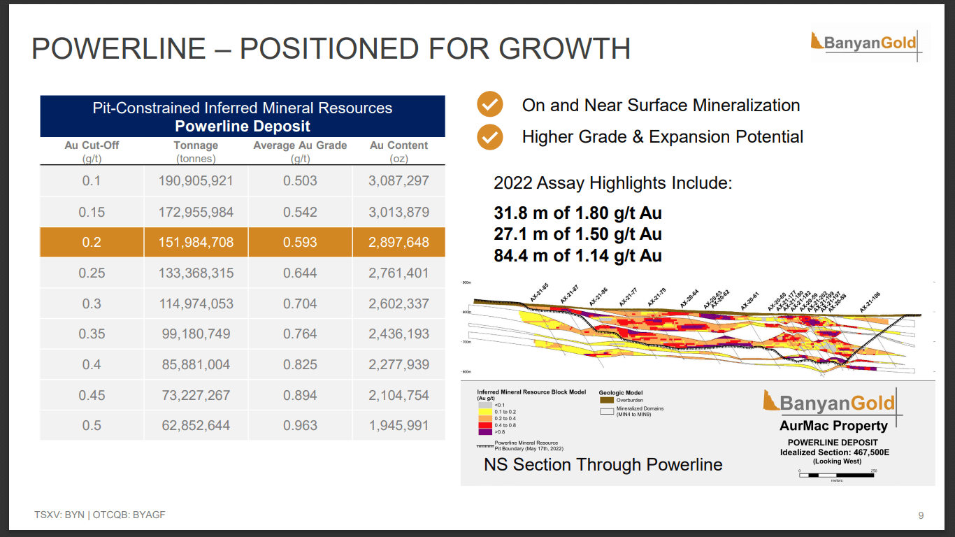Click the 0 to 250 meters scale bar
This screenshot has width=955, height=537.
(x=837, y=475)
